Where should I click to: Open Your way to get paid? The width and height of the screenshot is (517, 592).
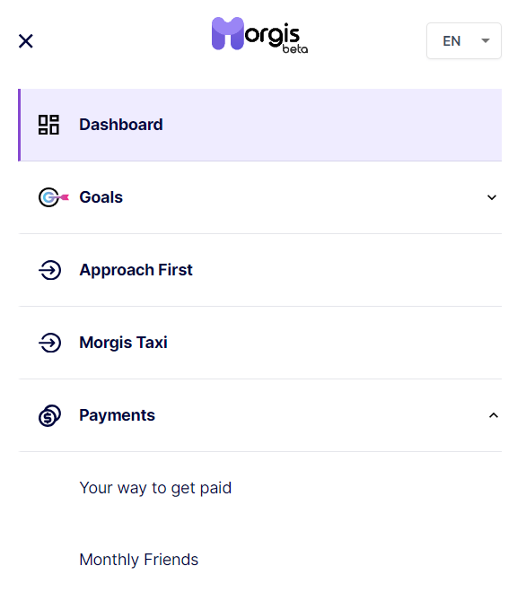click(x=155, y=488)
